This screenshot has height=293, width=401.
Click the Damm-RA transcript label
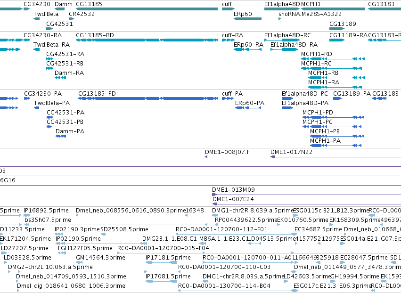coord(69,73)
